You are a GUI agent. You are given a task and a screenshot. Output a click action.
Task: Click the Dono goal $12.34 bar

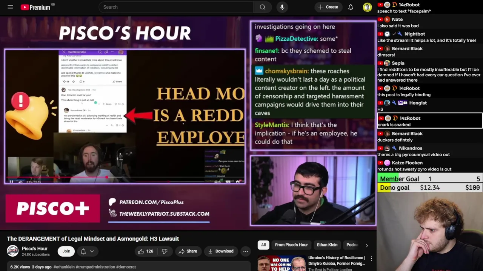click(430, 187)
